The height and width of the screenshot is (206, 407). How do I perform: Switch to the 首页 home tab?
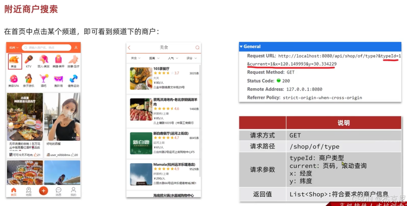coord(14,192)
